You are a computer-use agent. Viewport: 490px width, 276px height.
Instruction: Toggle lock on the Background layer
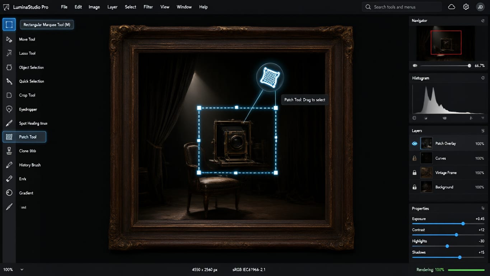(x=415, y=187)
